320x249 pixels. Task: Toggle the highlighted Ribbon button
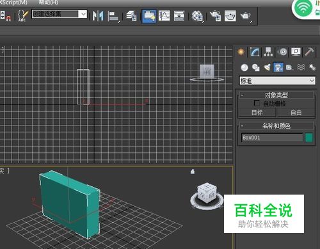149,16
